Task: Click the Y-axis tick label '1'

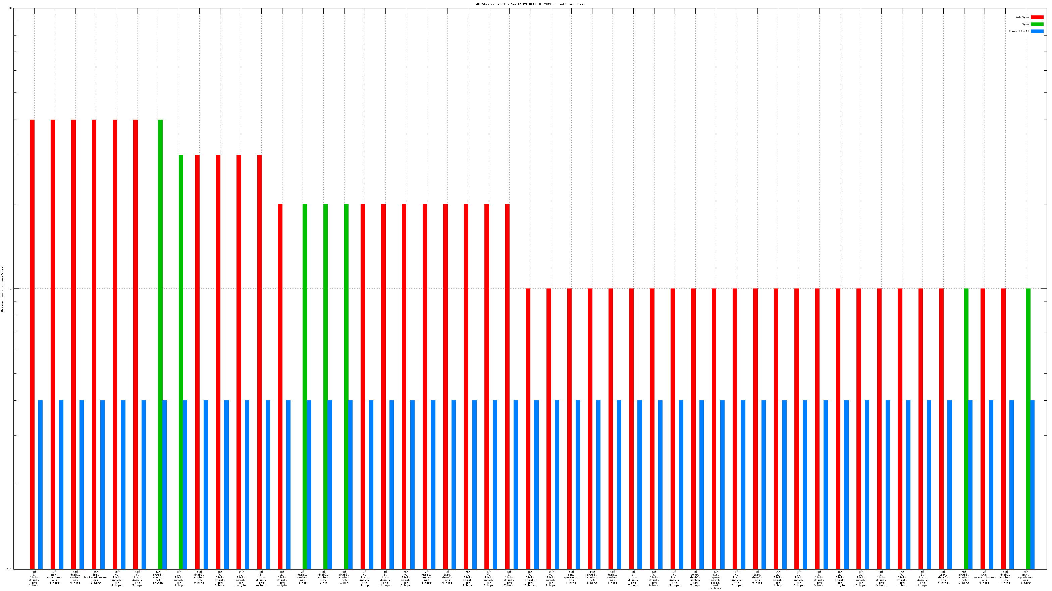Action: pyautogui.click(x=11, y=289)
